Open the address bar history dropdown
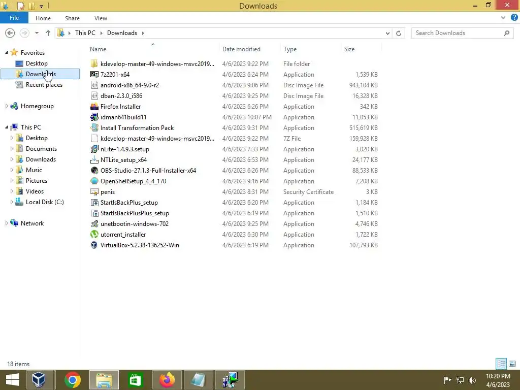Image resolution: width=520 pixels, height=390 pixels. [387, 33]
